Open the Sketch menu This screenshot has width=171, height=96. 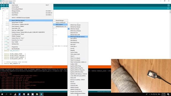point(7,3)
